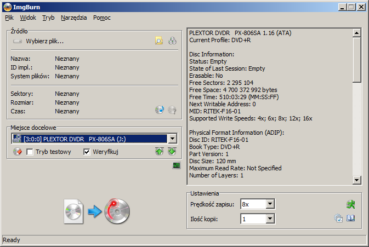The image size is (369, 247).
Task: Enable the Tryb testowy checkbox
Action: [30, 152]
